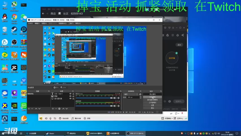Move source down arrow
Screen dimensions: 241x136
(67, 109)
